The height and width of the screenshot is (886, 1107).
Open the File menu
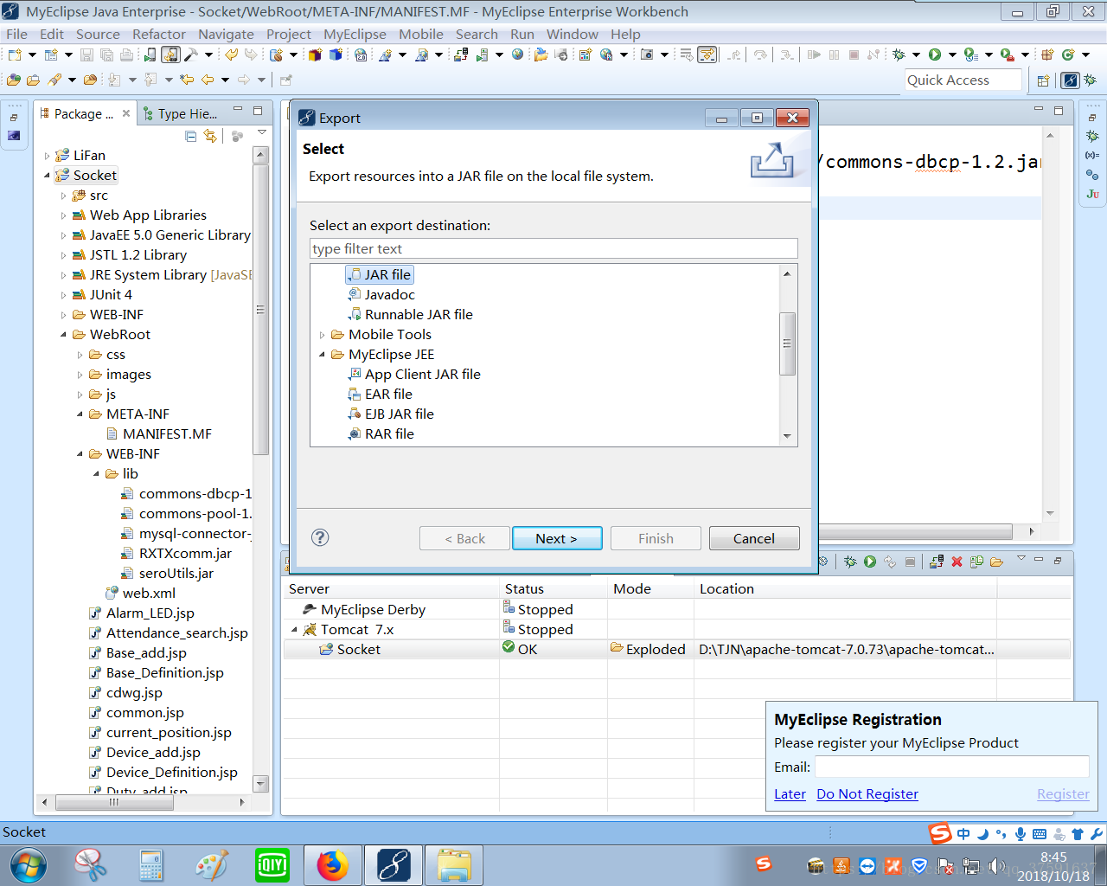click(x=16, y=34)
